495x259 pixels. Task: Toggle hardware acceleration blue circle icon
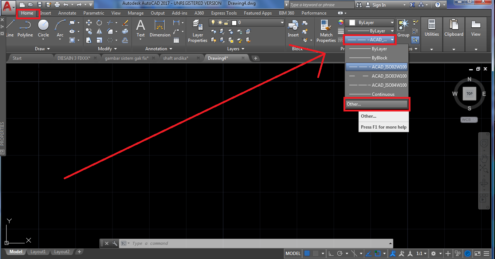pos(468,254)
